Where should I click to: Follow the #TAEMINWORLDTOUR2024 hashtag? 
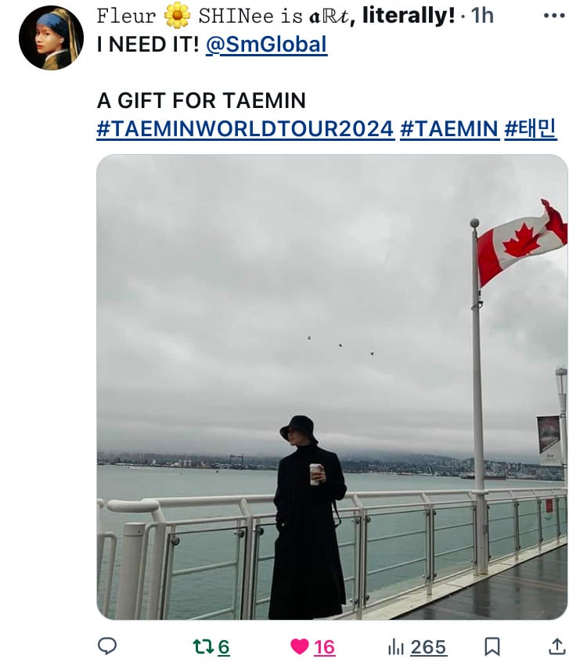coord(246,128)
